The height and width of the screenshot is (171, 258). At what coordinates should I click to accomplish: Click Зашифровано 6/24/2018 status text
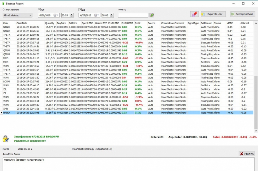click(36, 137)
